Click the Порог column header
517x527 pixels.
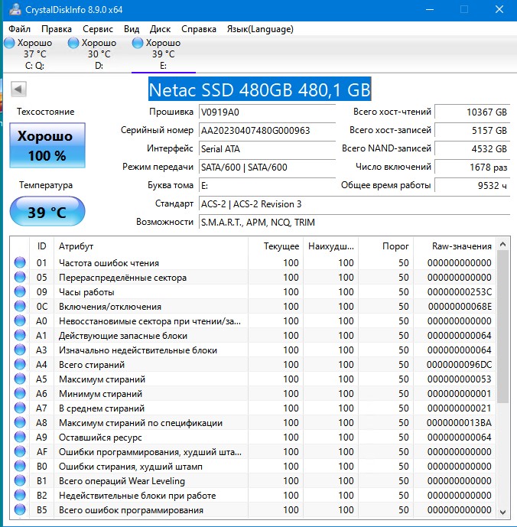(x=386, y=246)
